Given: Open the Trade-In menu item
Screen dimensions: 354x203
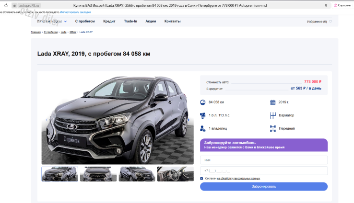Looking at the screenshot, I should (x=130, y=21).
